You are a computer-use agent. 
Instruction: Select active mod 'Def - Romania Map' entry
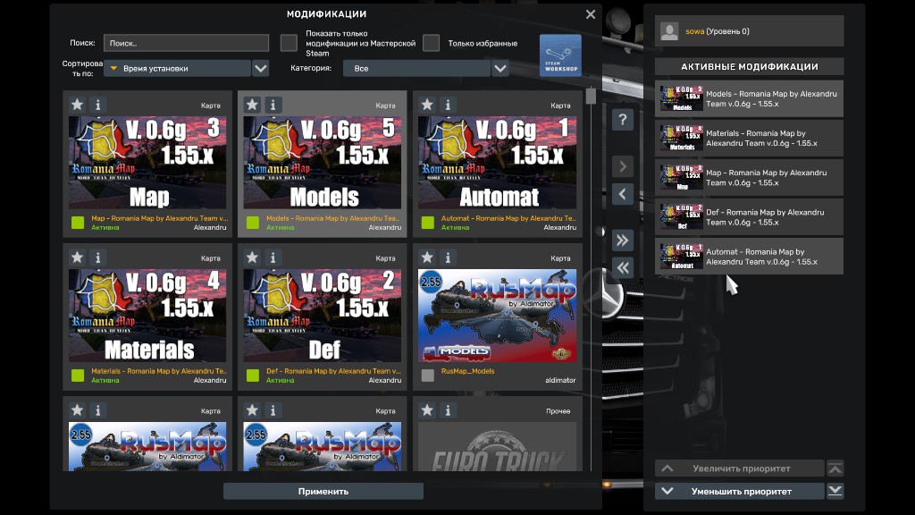pos(750,217)
